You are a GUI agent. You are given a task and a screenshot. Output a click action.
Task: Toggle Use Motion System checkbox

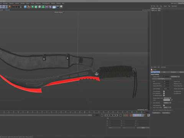coord(164,95)
